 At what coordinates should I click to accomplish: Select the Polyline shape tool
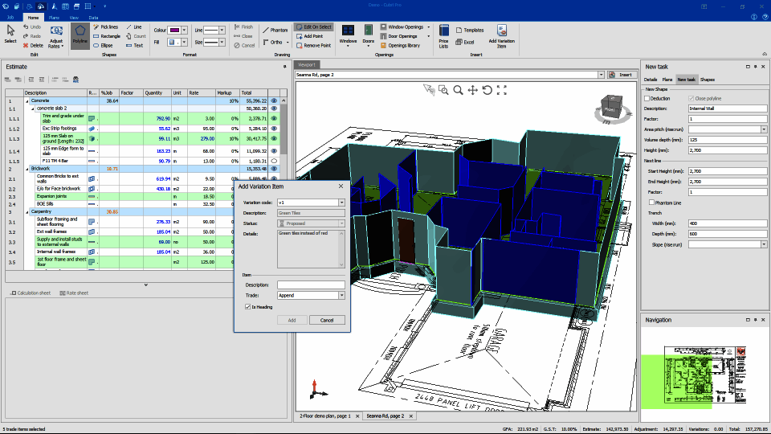coord(80,35)
